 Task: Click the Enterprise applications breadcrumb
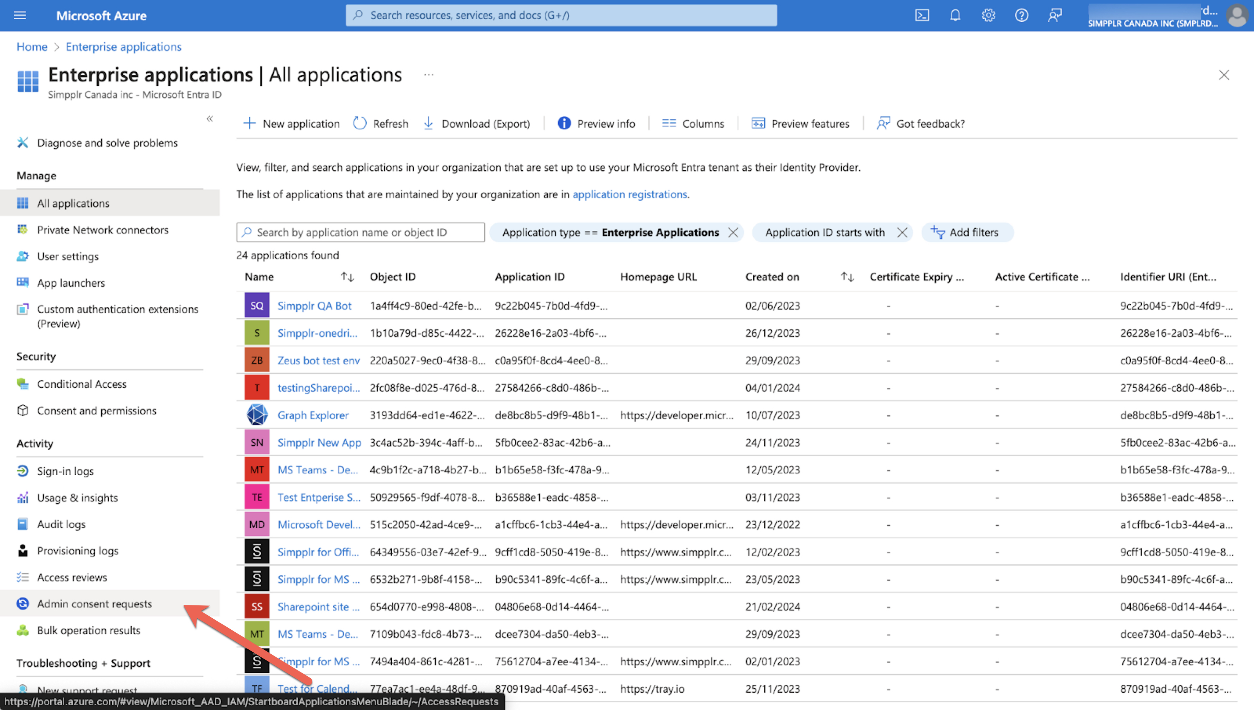[x=123, y=47]
